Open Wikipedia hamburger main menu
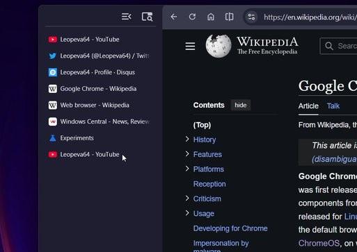 tap(190, 47)
